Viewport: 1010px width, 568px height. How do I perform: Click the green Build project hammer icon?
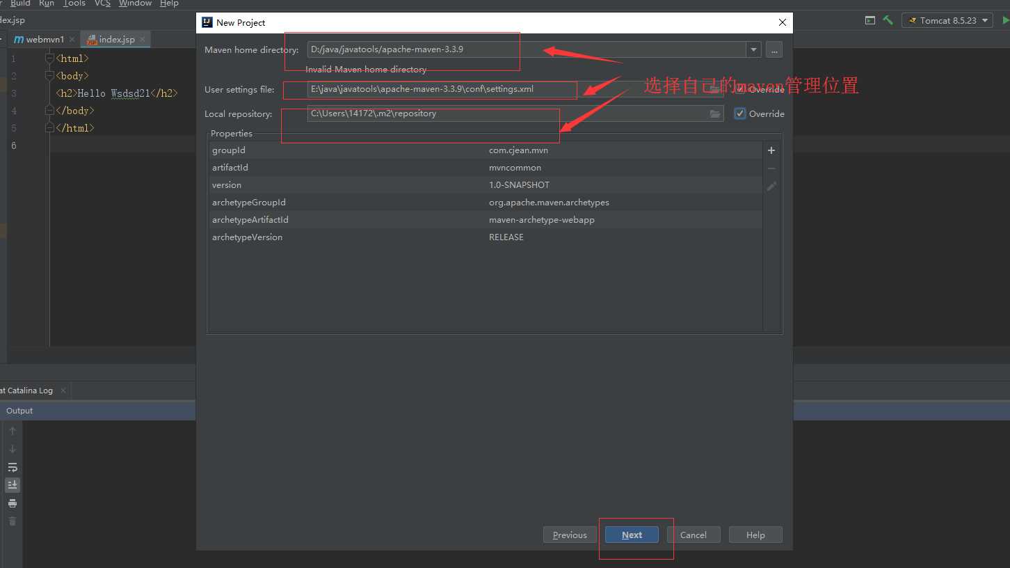pos(888,20)
